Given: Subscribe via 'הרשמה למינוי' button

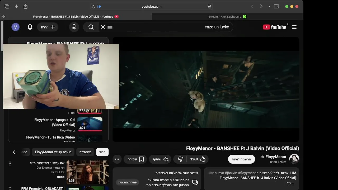Looking at the screenshot, I should coord(241,159).
